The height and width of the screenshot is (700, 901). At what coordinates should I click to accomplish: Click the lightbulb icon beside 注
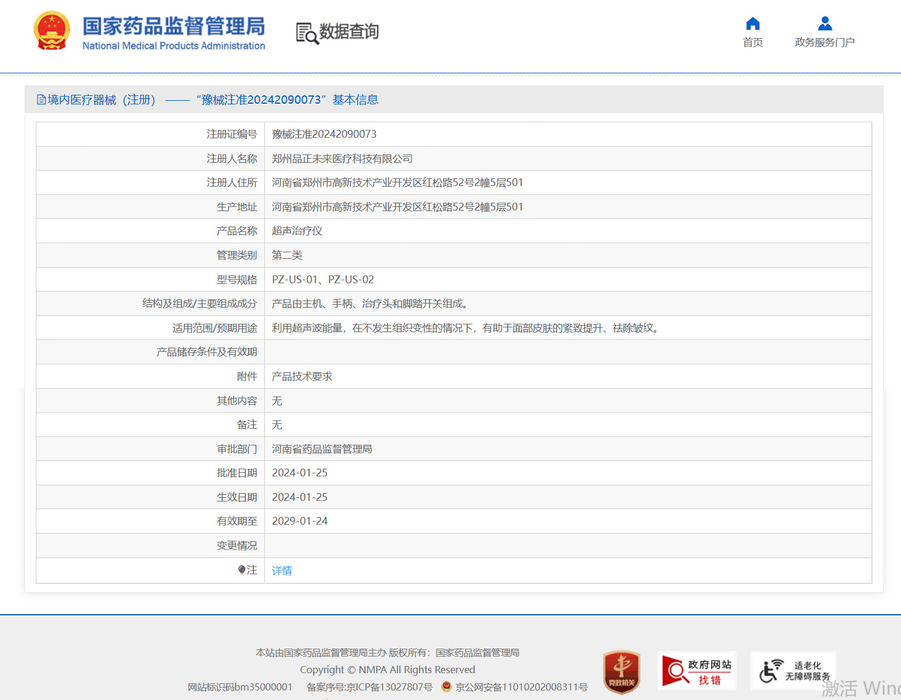[x=242, y=570]
